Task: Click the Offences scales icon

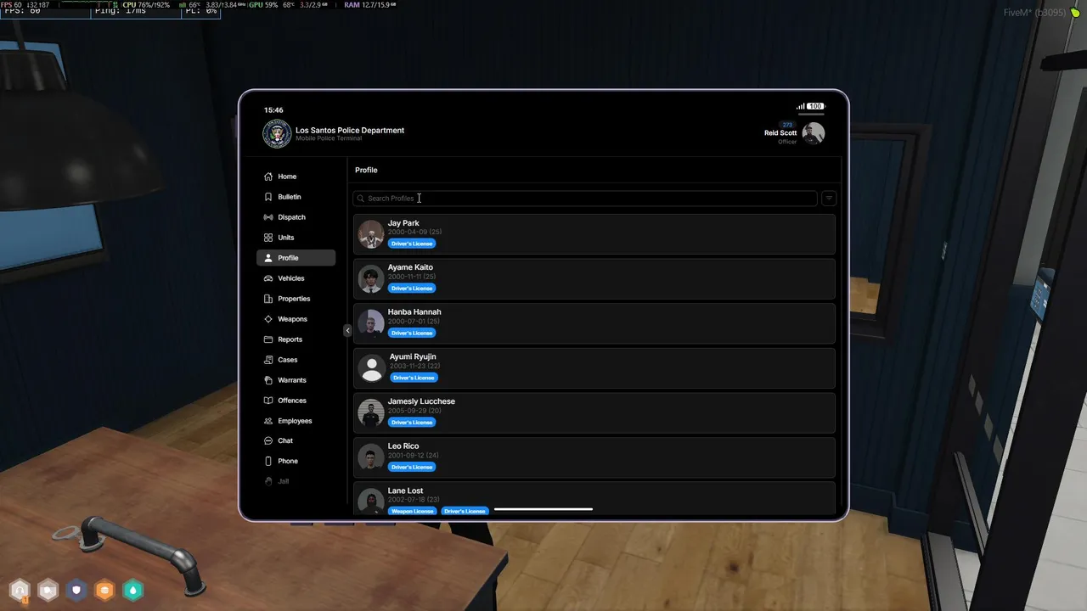Action: click(x=268, y=401)
